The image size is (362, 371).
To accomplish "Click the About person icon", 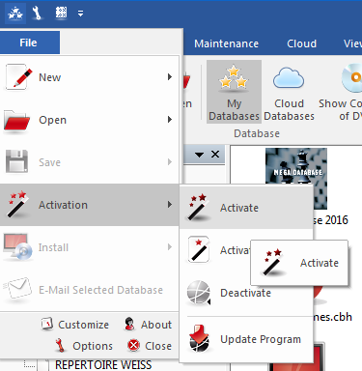I will 129,324.
